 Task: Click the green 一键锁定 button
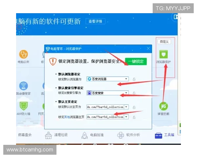click(x=136, y=62)
